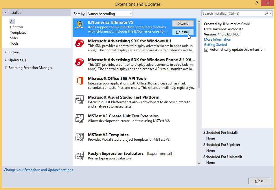Viewport: 276px width, 190px height.
Task: Open Change your Extensions and Updates settings
Action: [38, 170]
